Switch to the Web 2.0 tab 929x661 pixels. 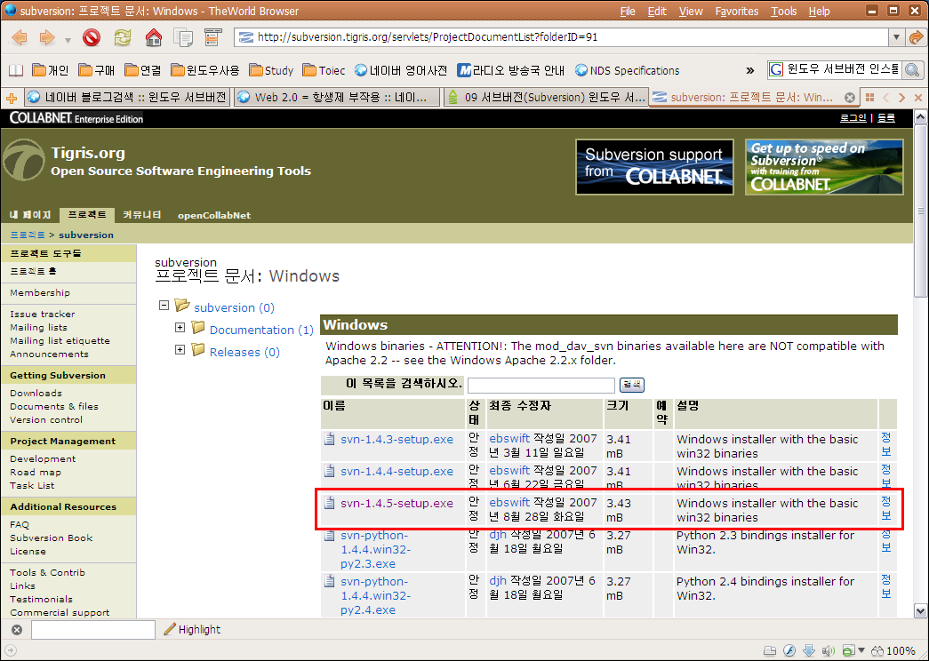[337, 97]
